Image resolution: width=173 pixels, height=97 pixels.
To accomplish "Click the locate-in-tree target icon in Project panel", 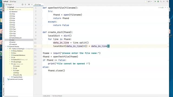I will tap(22, 5).
